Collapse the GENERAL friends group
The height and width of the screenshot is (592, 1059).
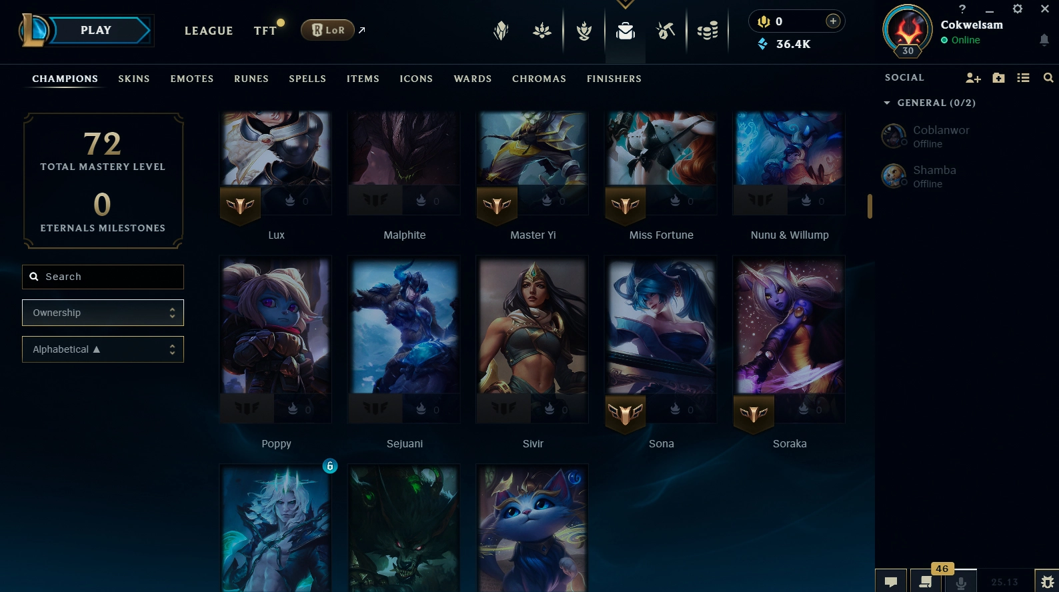click(886, 103)
